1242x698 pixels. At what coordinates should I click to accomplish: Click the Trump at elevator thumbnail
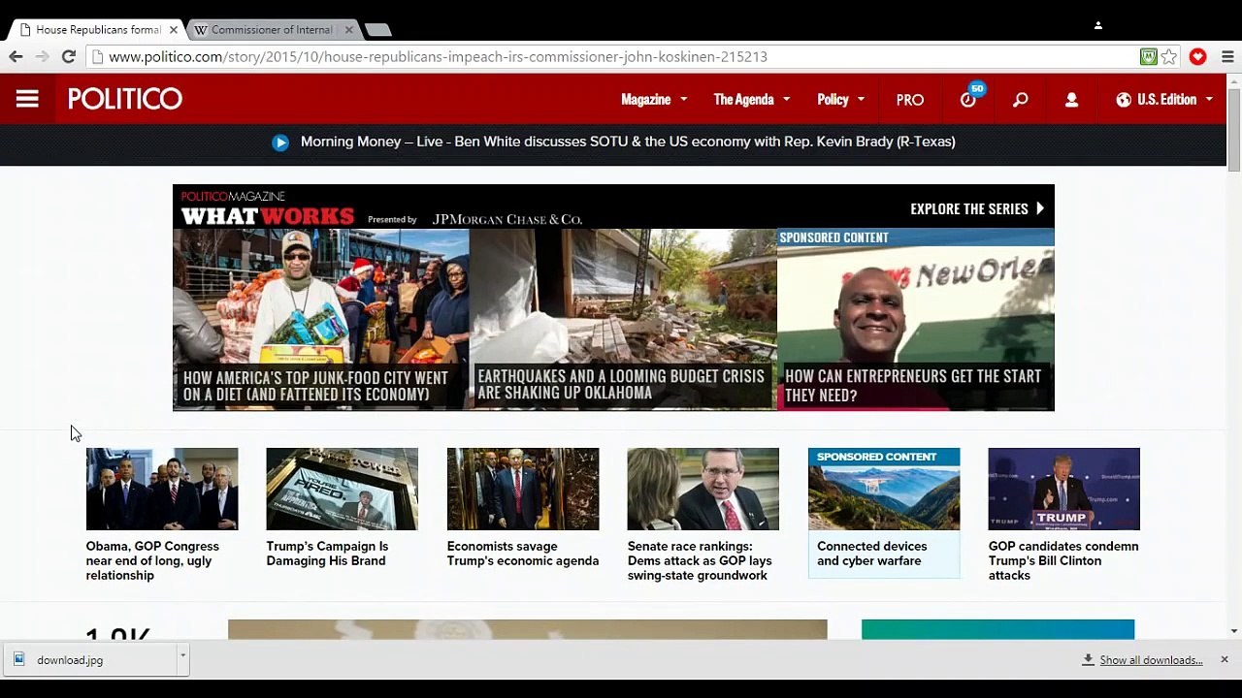(x=523, y=489)
